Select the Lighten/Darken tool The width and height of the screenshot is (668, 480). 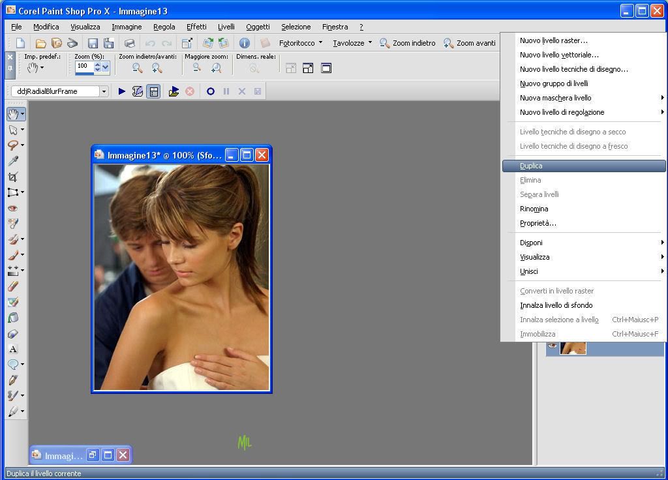pyautogui.click(x=13, y=271)
